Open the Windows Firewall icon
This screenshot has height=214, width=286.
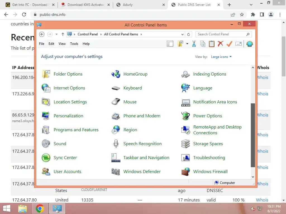185,172
